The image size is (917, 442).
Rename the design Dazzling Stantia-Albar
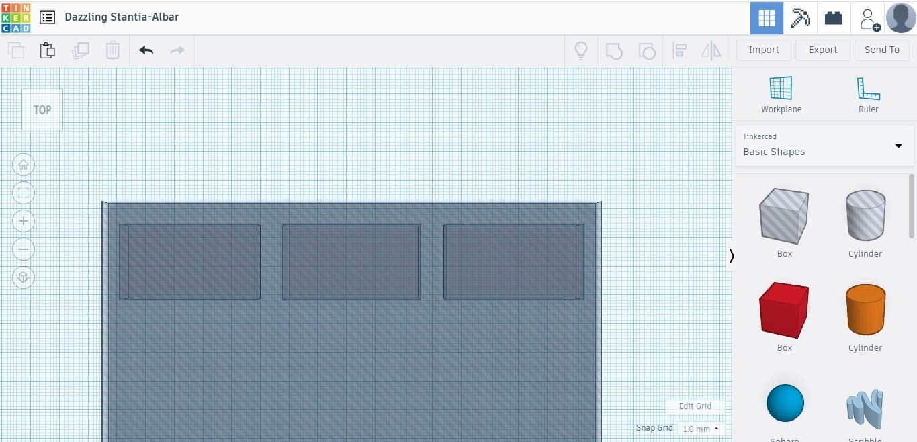122,17
